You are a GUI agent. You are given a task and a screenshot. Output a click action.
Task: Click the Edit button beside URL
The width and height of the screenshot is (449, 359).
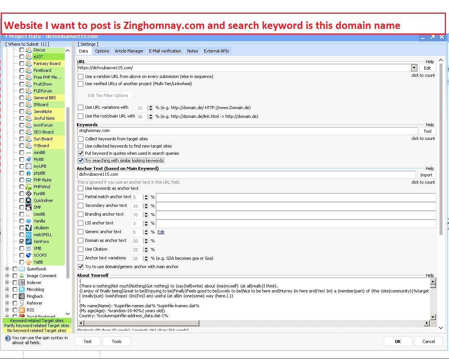tap(427, 68)
